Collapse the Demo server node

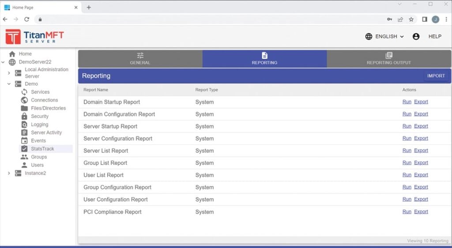[x=9, y=84]
